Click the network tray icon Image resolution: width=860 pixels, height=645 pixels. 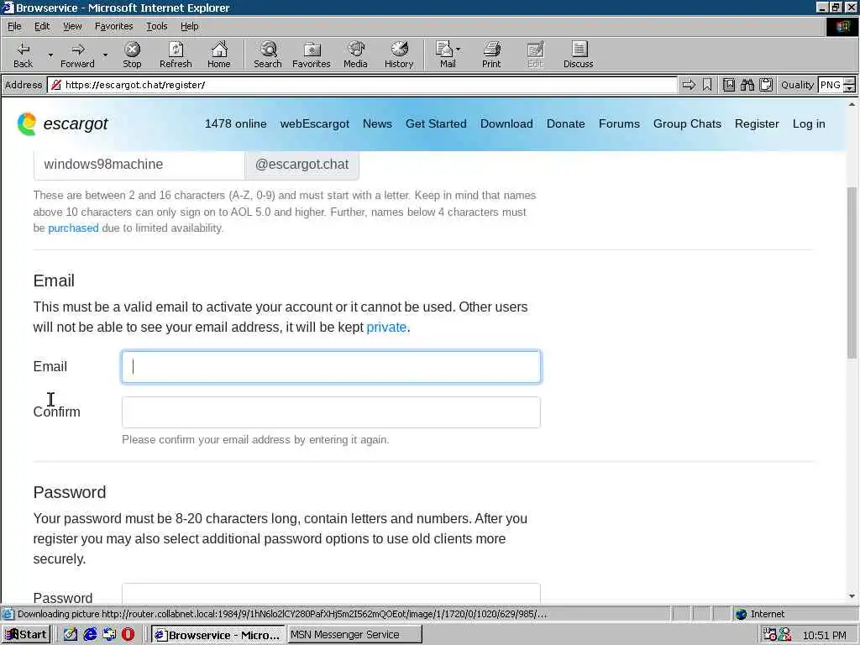[x=769, y=635]
